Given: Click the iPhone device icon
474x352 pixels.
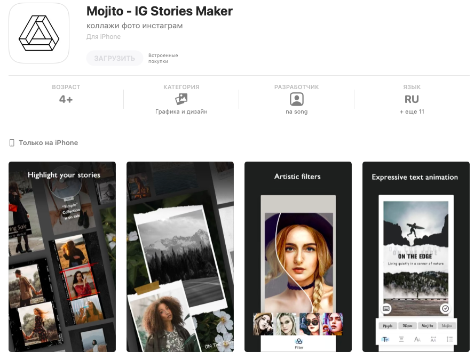Looking at the screenshot, I should (12, 142).
